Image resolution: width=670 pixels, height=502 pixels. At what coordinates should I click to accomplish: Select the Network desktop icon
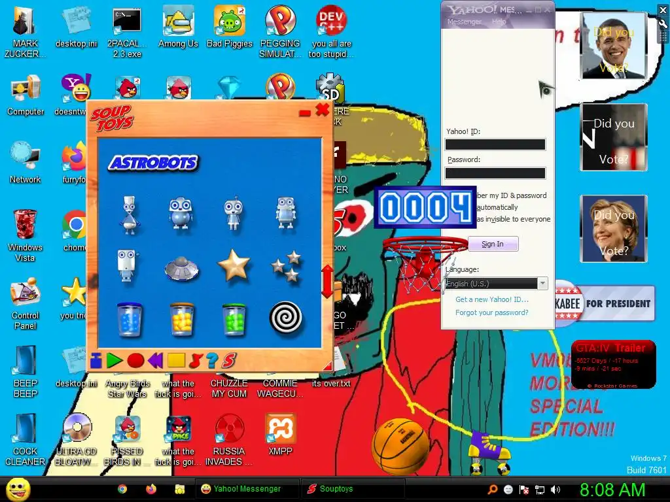[26, 163]
